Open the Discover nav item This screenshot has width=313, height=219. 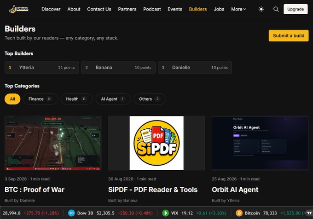coord(51,9)
